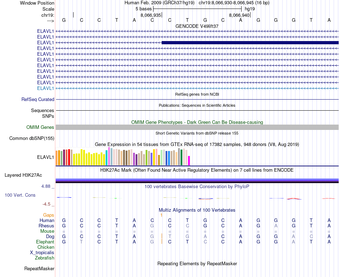Click the Dog species label
Viewport: 339px width, 277px height.
tap(50, 237)
